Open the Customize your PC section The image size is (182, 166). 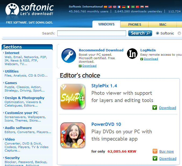point(22,113)
